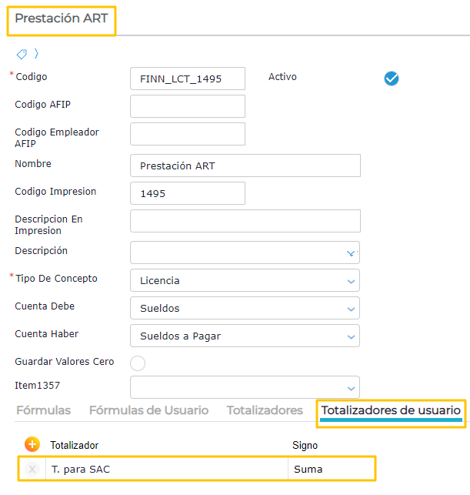
Task: Remove the T. para SAC row
Action: 32,469
